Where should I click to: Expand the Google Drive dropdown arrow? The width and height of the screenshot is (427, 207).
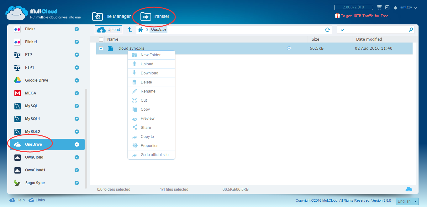coord(77,80)
